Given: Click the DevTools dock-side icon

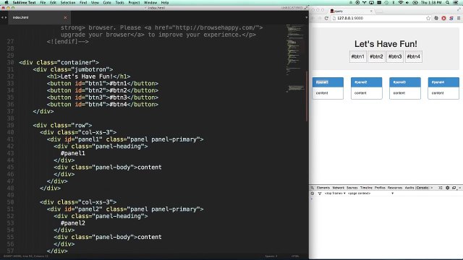Looking at the screenshot, I should (x=454, y=188).
